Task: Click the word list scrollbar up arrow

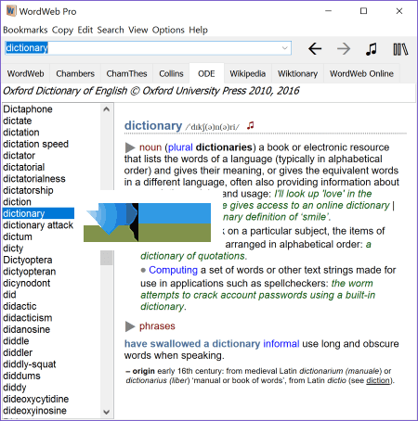Action: pos(106,109)
